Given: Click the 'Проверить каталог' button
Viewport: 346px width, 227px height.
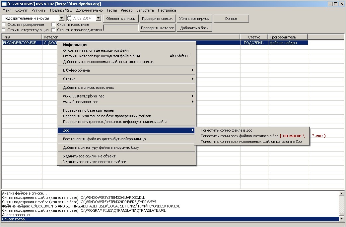Looking at the screenshot, I should [158, 28].
